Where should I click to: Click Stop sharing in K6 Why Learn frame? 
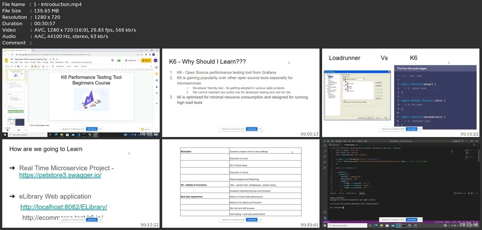pos(252,129)
